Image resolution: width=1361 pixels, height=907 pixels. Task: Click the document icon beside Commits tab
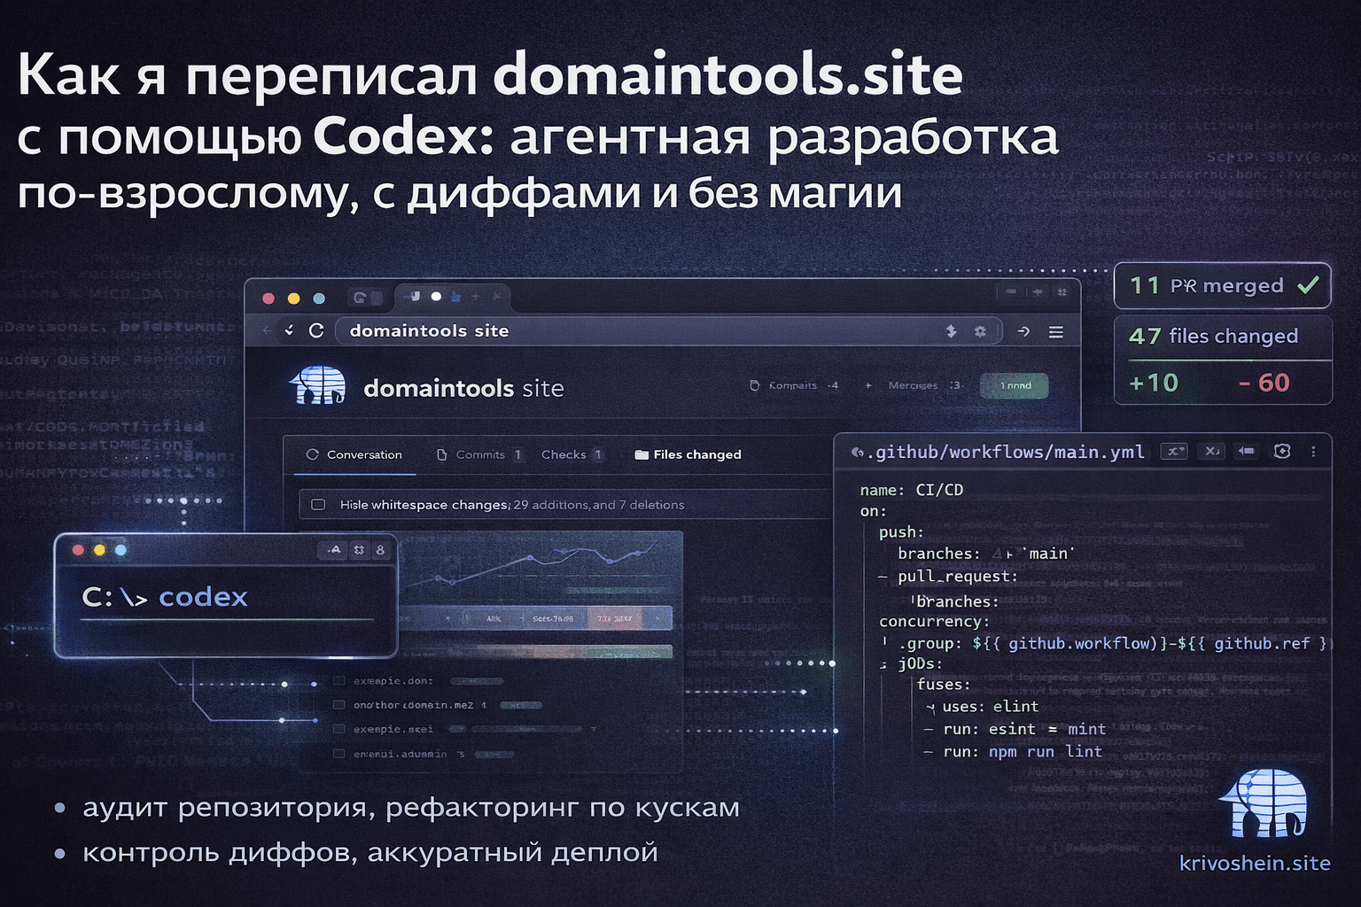[442, 454]
